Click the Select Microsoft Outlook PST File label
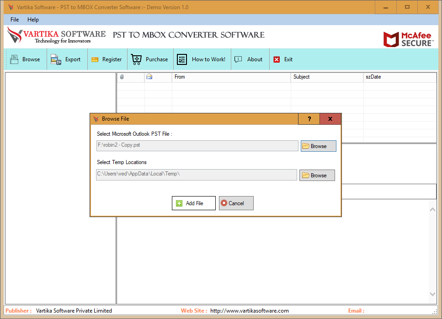 [134, 134]
